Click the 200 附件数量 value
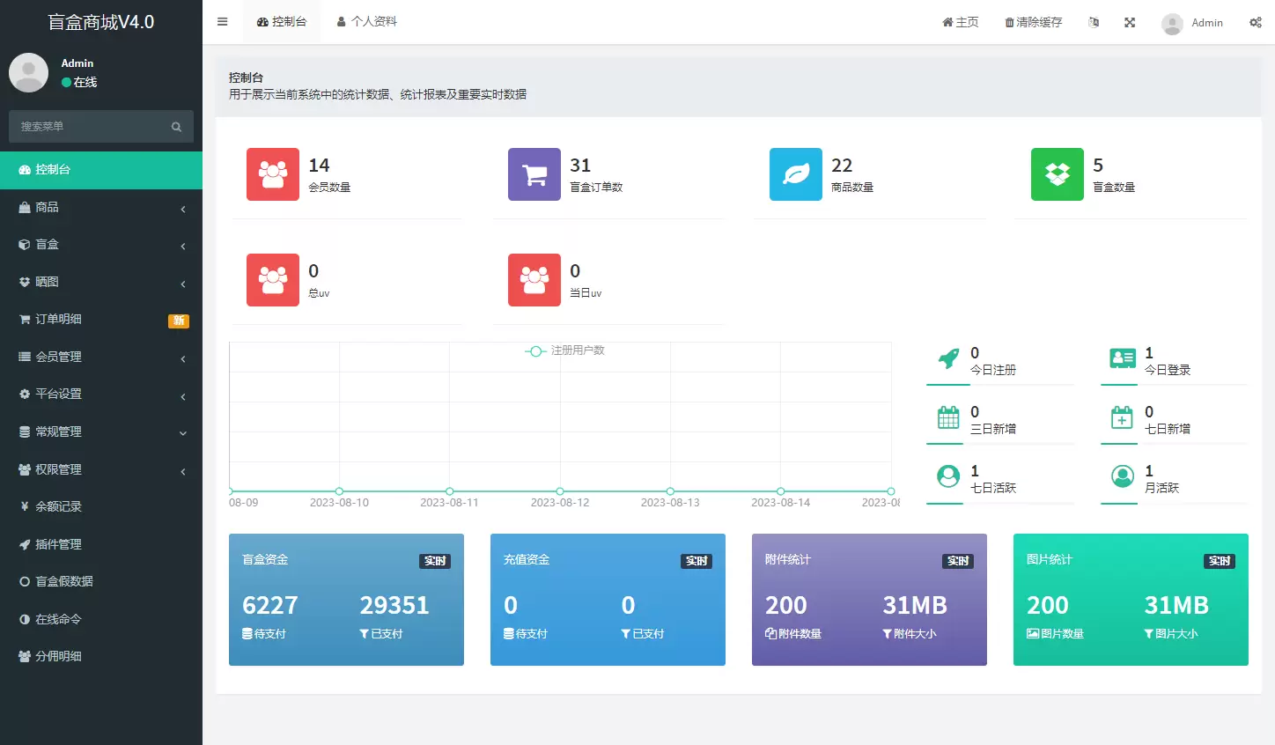This screenshot has height=745, width=1275. pyautogui.click(x=785, y=605)
